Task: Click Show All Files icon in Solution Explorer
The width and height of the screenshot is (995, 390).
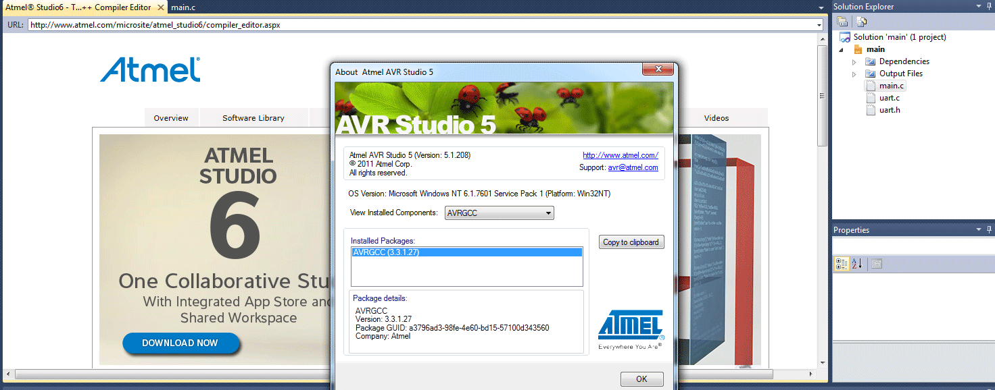Action: click(861, 22)
